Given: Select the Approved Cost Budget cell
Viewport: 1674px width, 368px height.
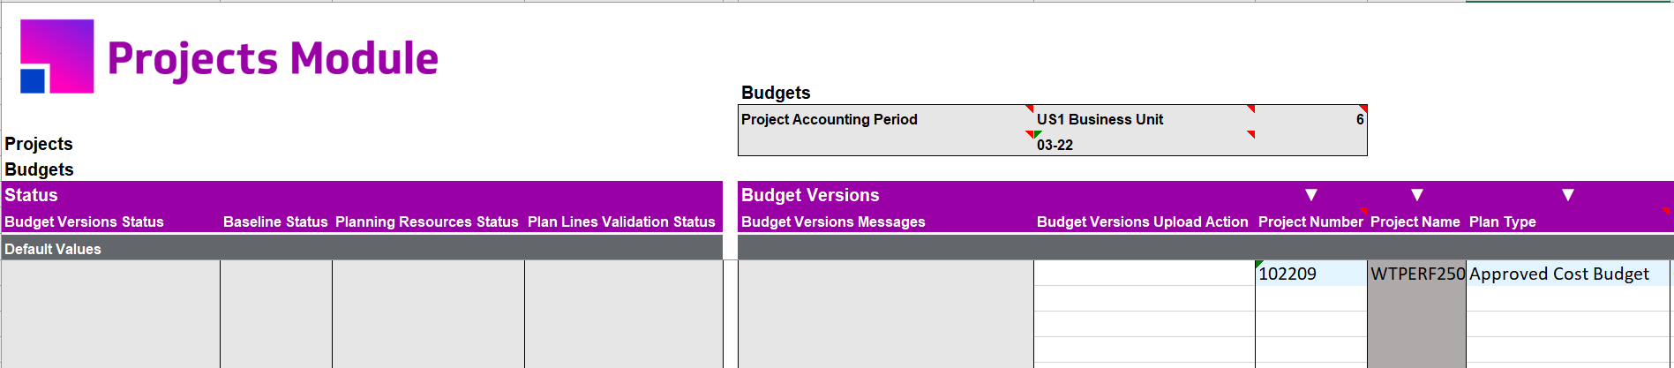Looking at the screenshot, I should (x=1568, y=274).
